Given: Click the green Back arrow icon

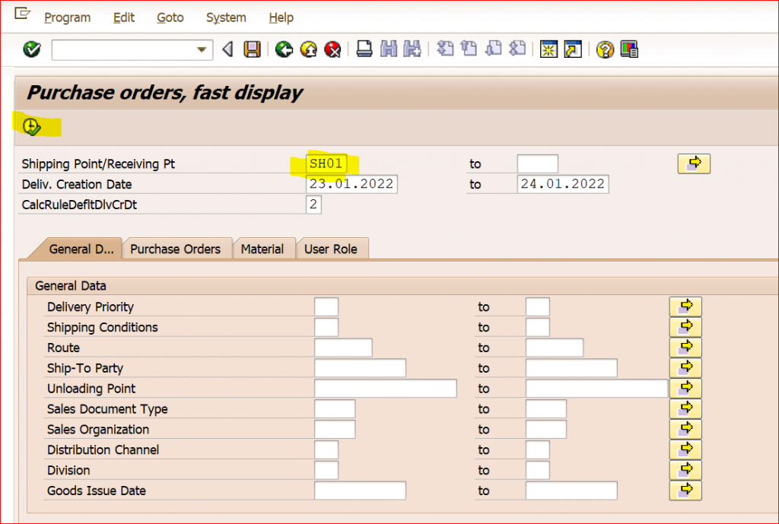Looking at the screenshot, I should click(x=284, y=49).
